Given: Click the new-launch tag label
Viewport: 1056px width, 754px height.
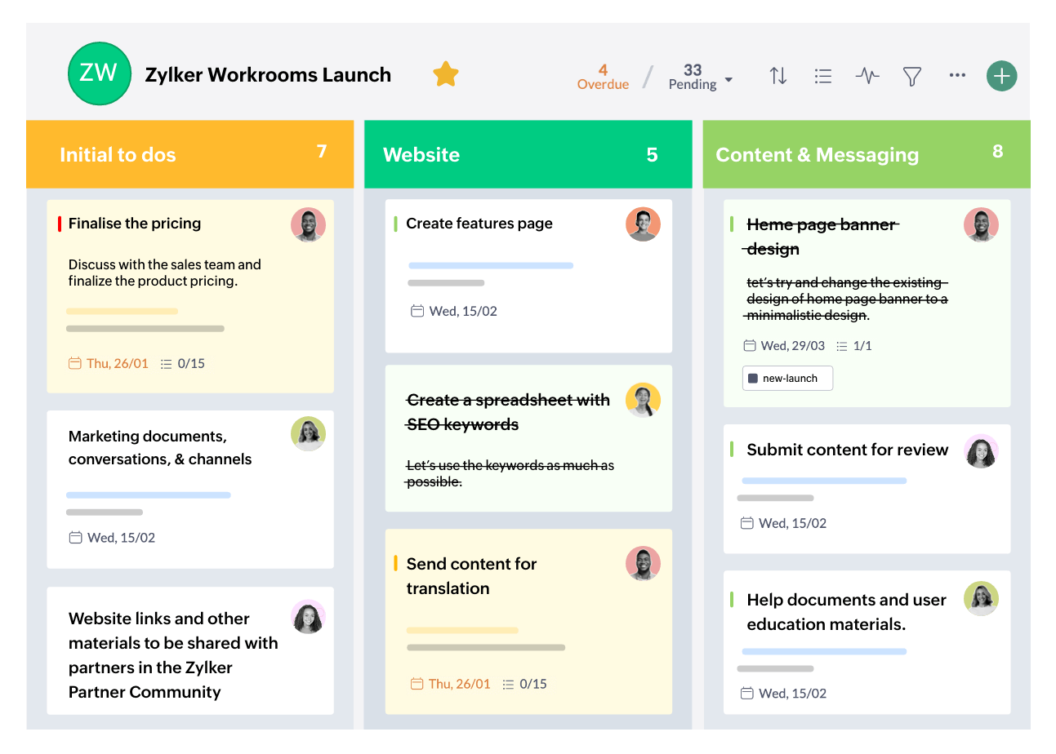Looking at the screenshot, I should 786,378.
